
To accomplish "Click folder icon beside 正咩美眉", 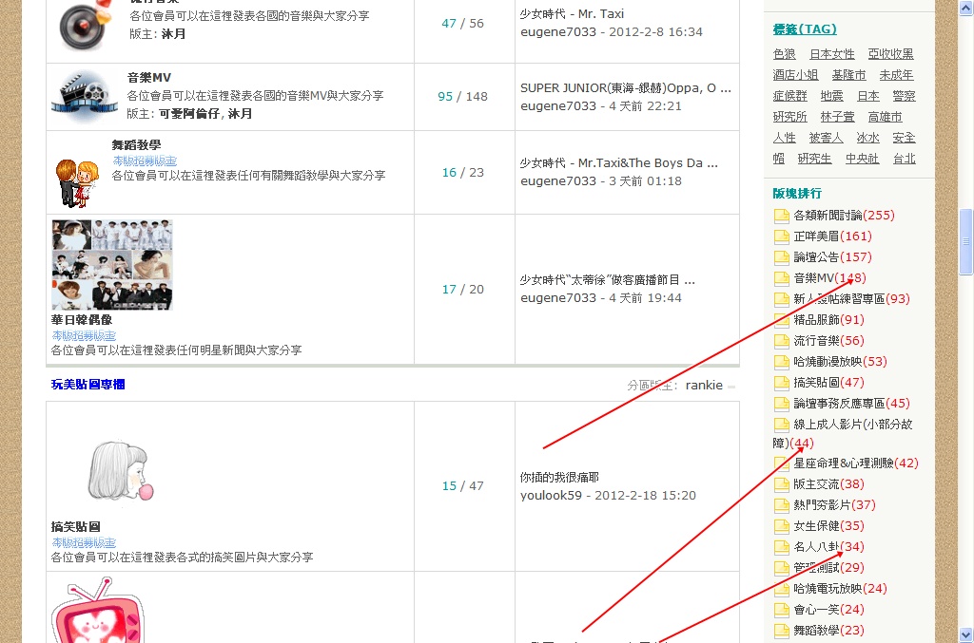I will pyautogui.click(x=782, y=236).
